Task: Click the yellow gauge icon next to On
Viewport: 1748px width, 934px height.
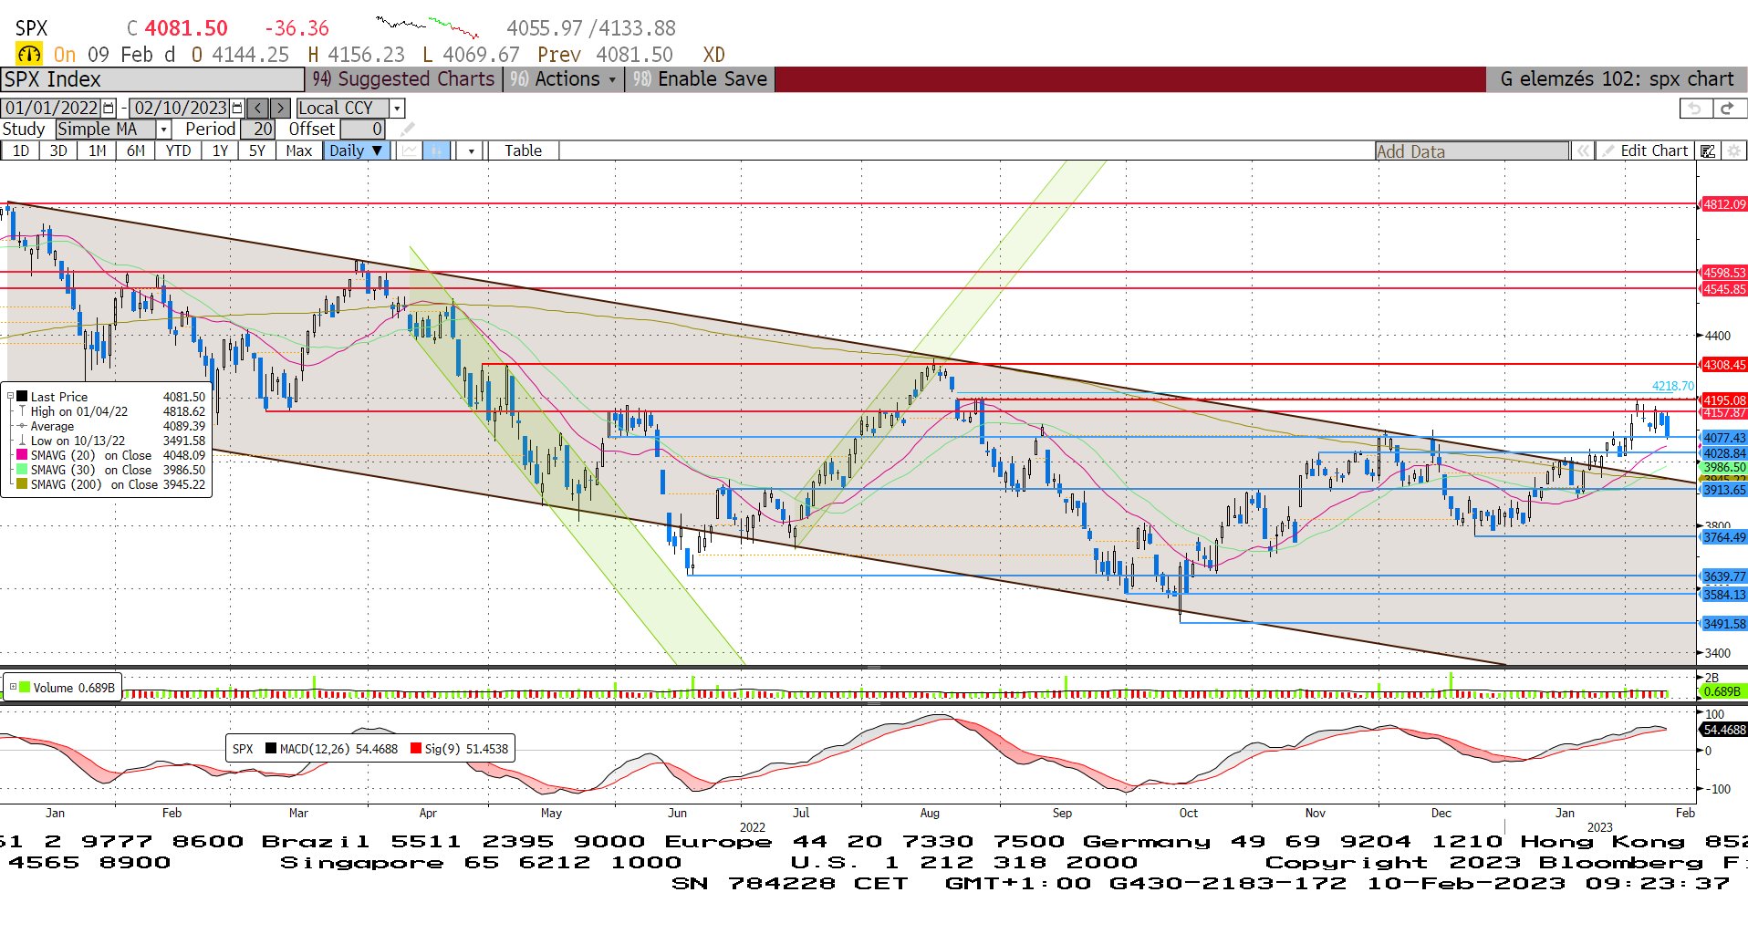Action: 28,55
